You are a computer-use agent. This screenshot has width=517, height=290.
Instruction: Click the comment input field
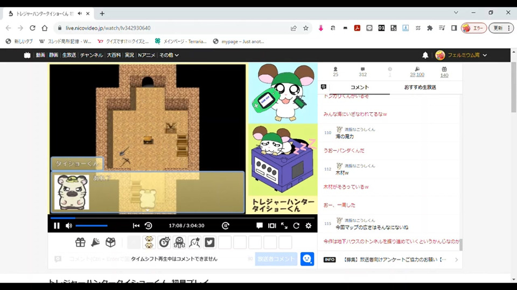click(x=158, y=259)
